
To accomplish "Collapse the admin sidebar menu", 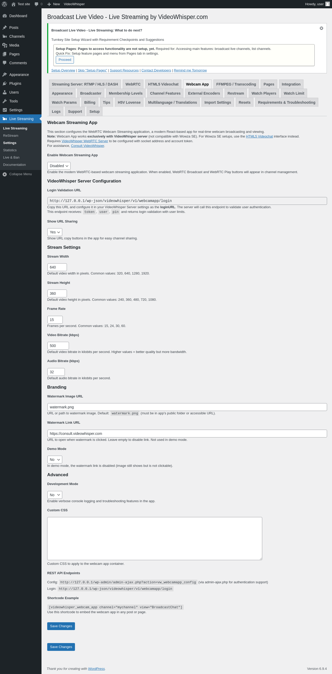I will 17,174.
